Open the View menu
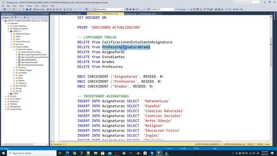The height and width of the screenshot is (156, 277). pyautogui.click(x=14, y=6)
